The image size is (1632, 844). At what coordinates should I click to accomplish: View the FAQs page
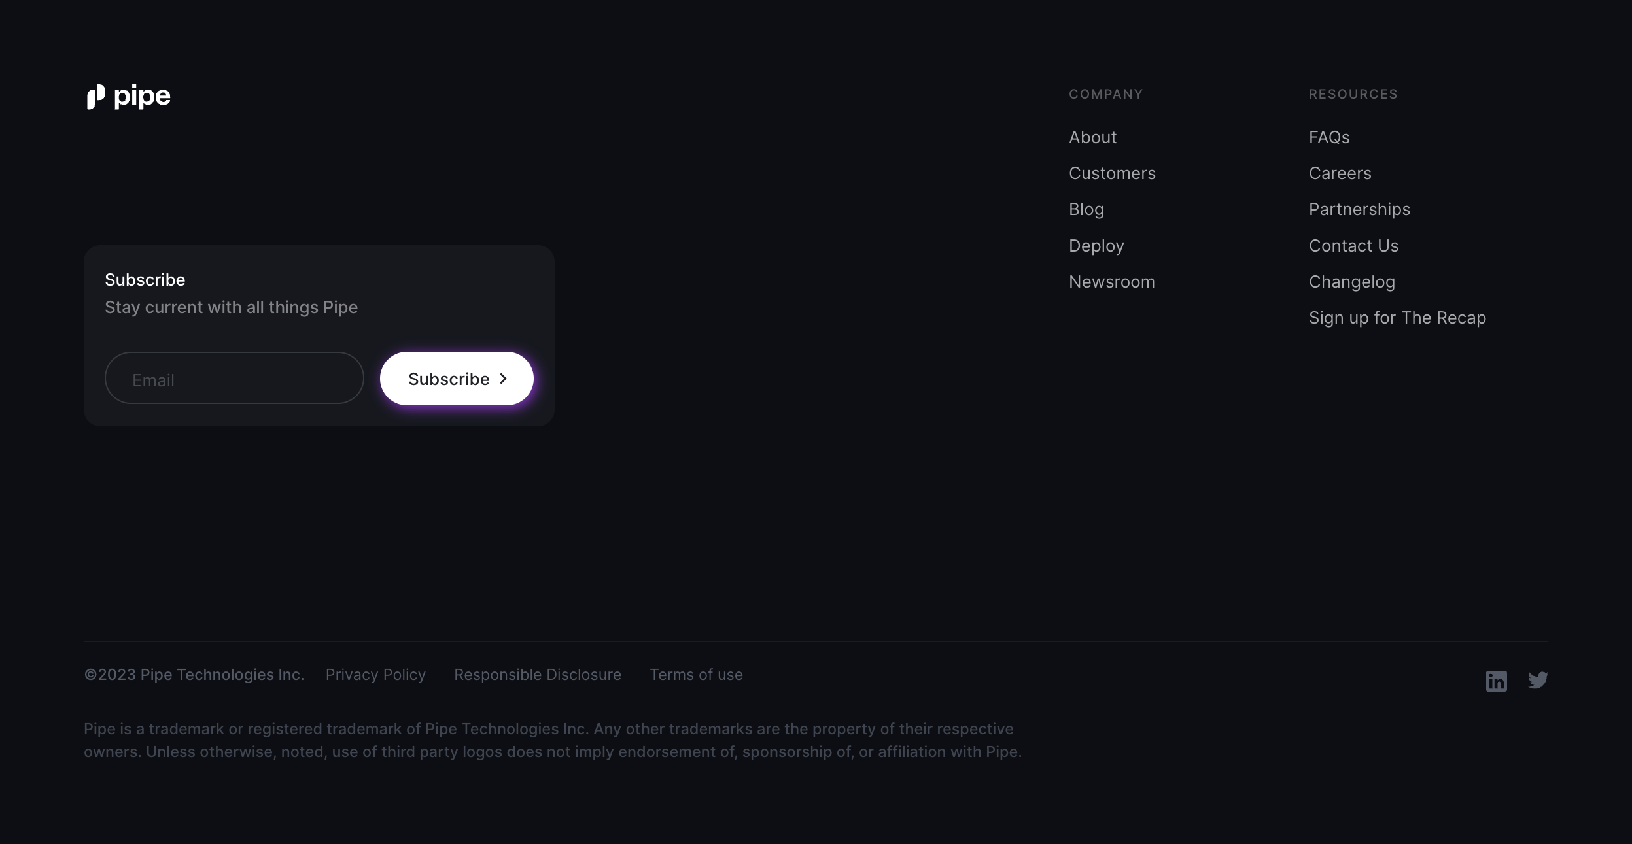[x=1328, y=137]
